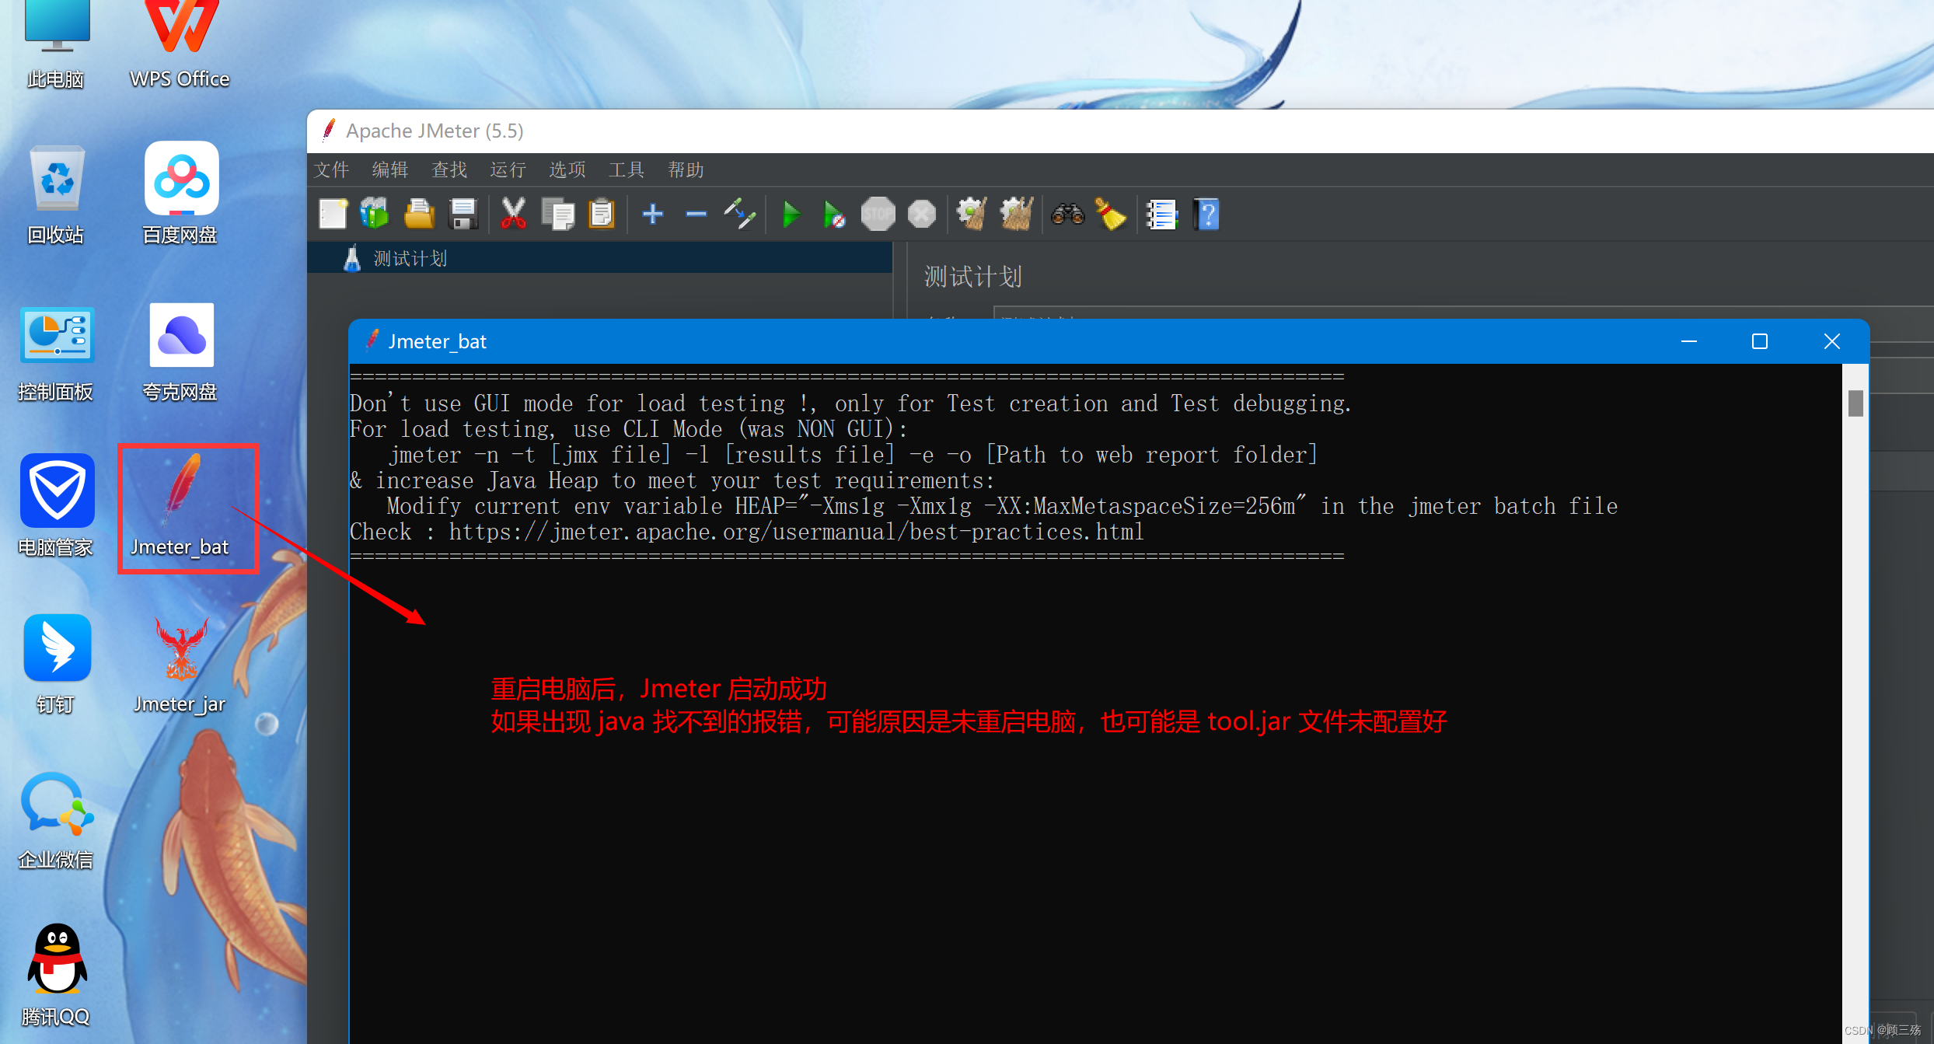Image resolution: width=1934 pixels, height=1044 pixels.
Task: Select the 控制面板 desktop icon
Action: pos(56,354)
